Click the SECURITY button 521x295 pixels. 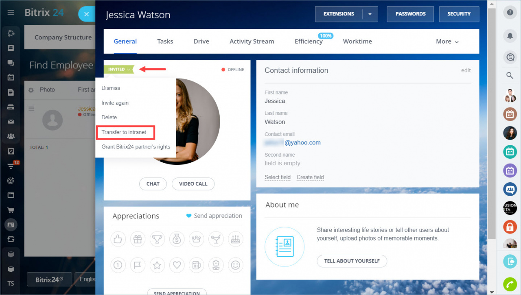coord(459,14)
